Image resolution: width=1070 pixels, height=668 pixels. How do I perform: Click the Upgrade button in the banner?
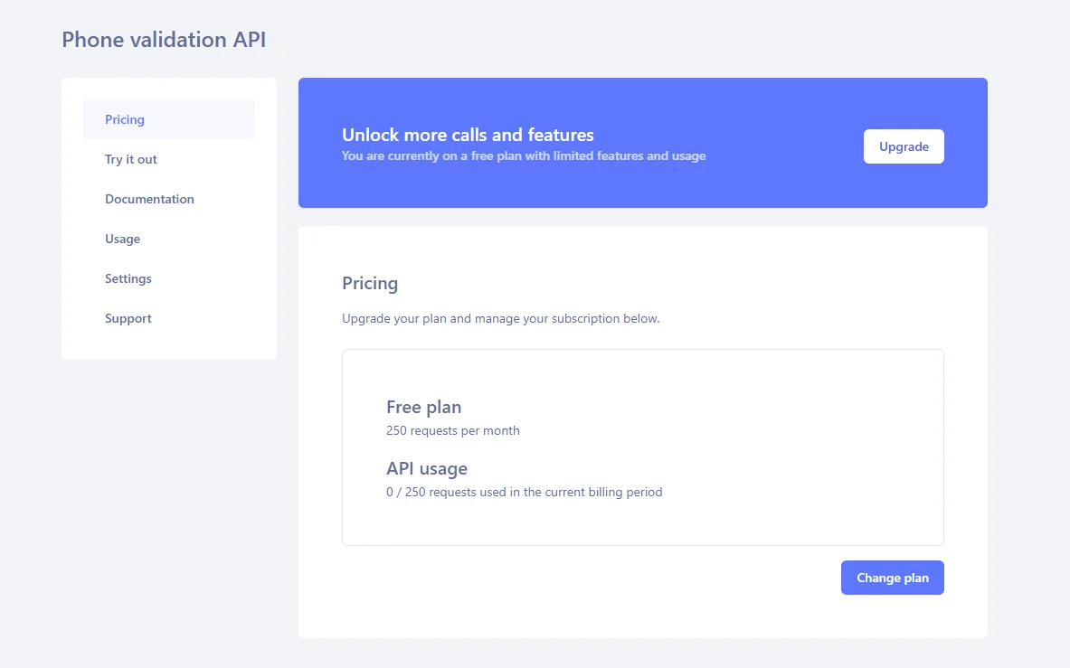(903, 146)
